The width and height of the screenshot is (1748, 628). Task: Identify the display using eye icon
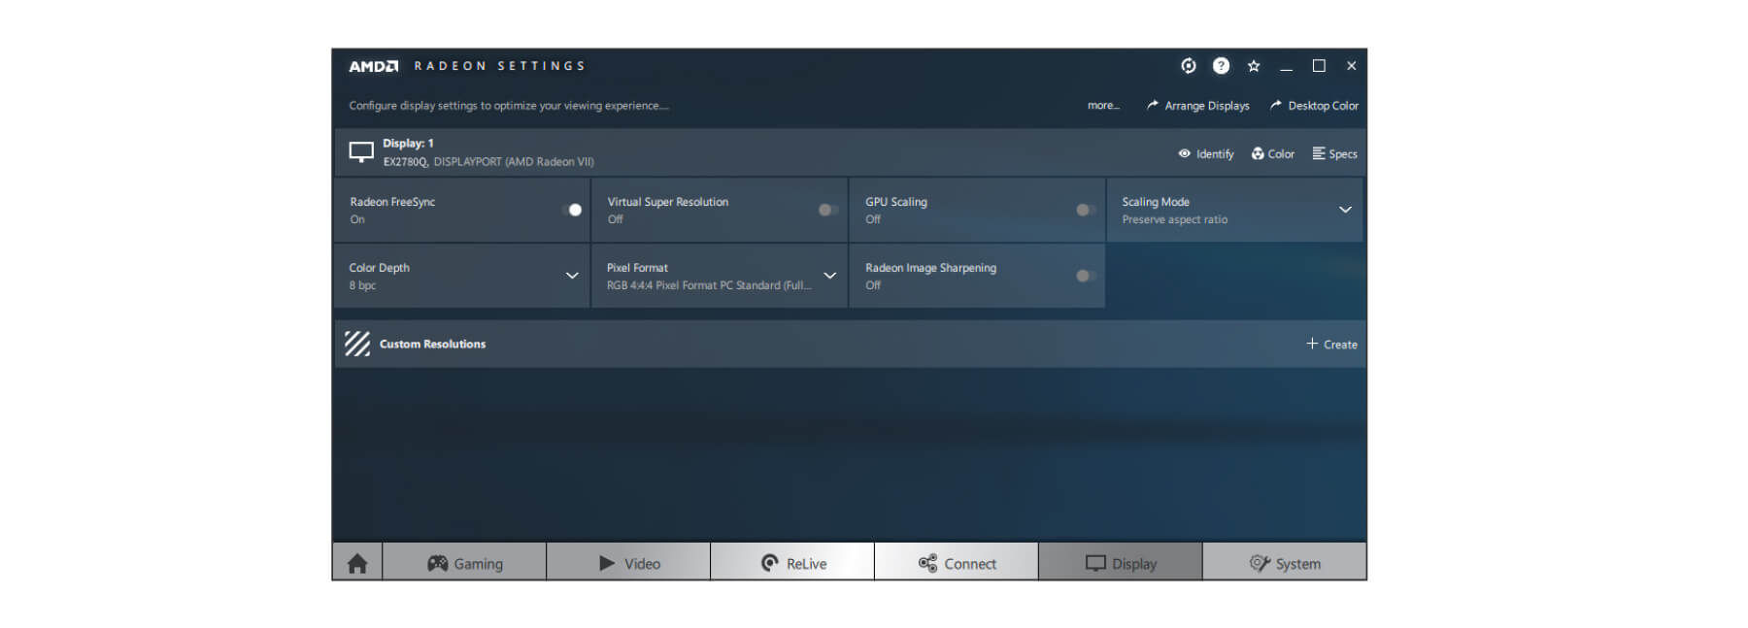click(x=1206, y=153)
